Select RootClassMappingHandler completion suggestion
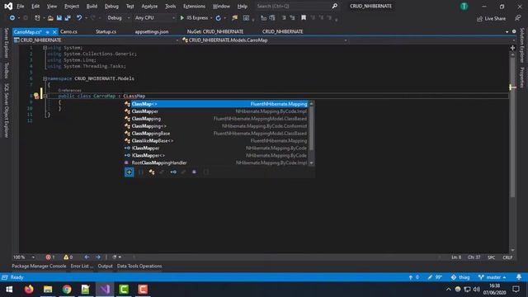 [216, 163]
